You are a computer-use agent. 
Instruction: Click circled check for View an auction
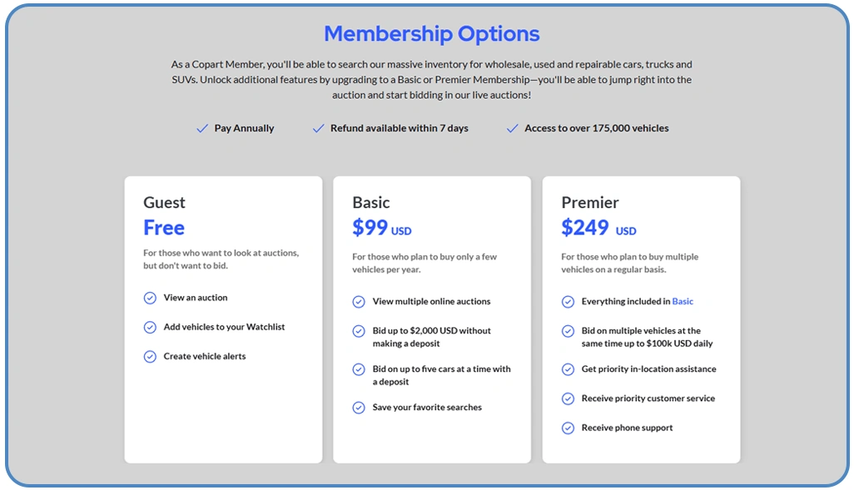150,298
